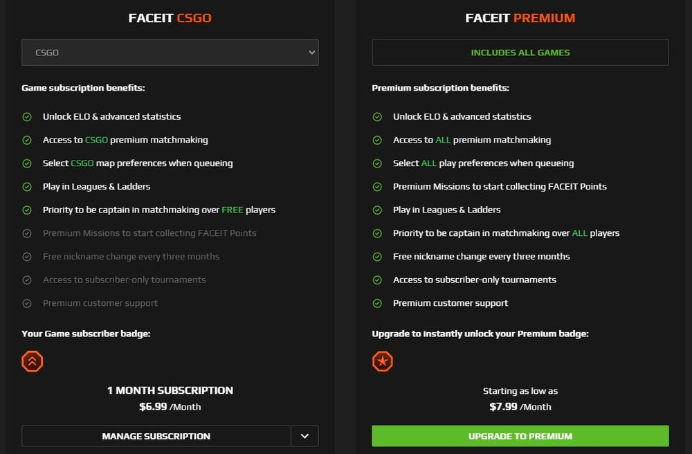Open the CSGO game selection dropdown
Viewport: 692px width, 454px height.
(170, 52)
